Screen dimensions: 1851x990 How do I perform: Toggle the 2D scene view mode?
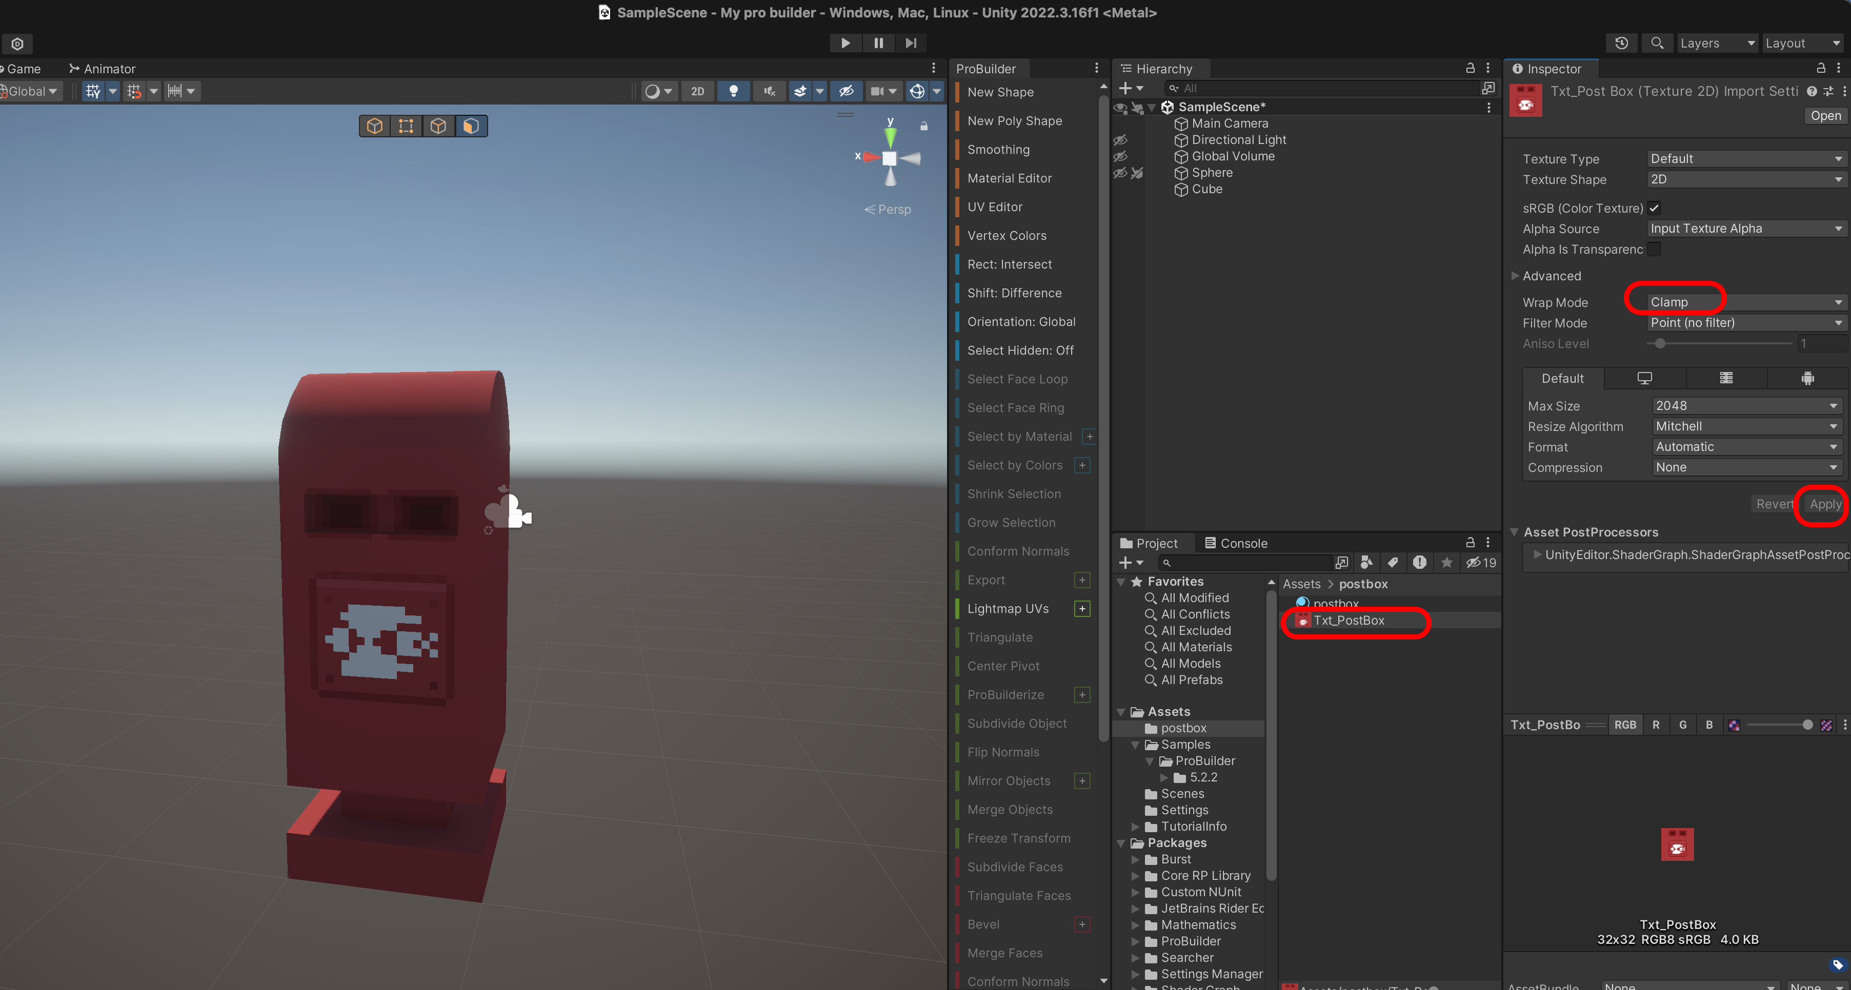[x=697, y=91]
